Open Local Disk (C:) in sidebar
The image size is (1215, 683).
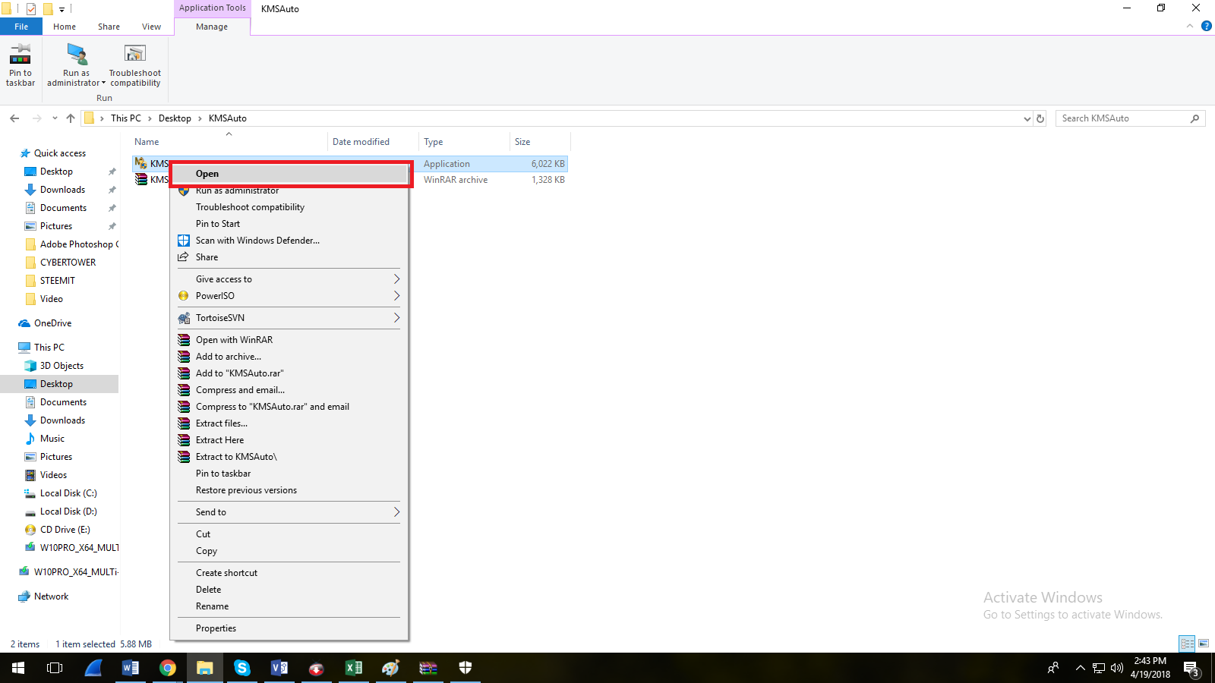(x=68, y=493)
